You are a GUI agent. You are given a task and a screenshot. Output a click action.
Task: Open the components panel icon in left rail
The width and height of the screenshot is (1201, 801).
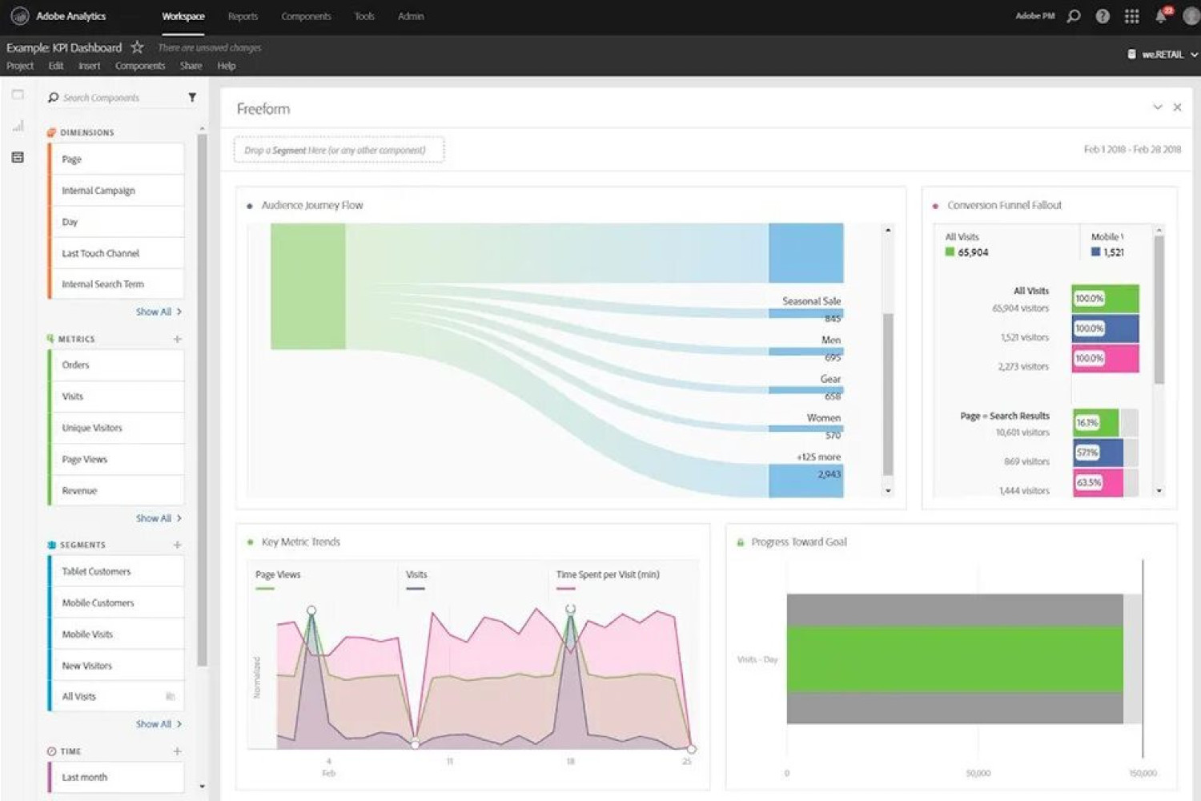point(18,157)
